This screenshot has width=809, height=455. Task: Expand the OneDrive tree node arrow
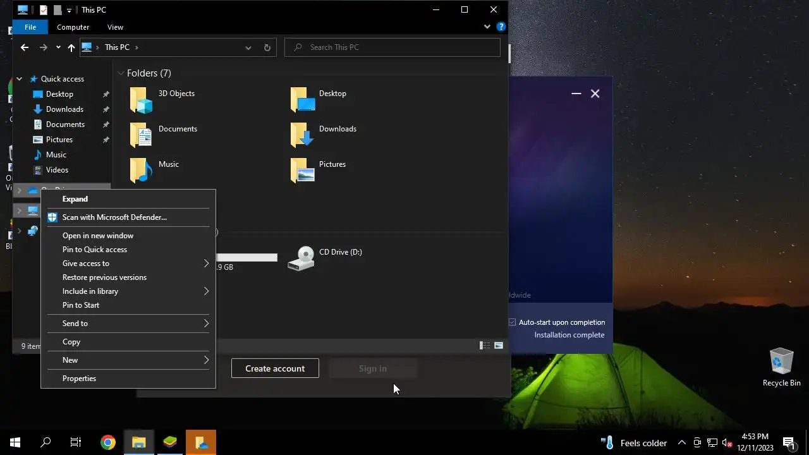pyautogui.click(x=20, y=190)
